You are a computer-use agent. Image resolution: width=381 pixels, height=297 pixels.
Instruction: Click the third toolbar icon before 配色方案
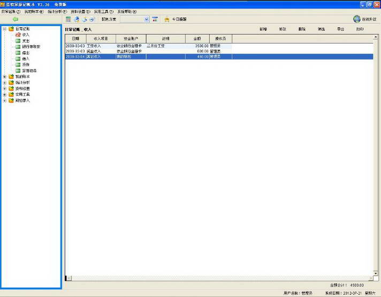click(x=85, y=19)
